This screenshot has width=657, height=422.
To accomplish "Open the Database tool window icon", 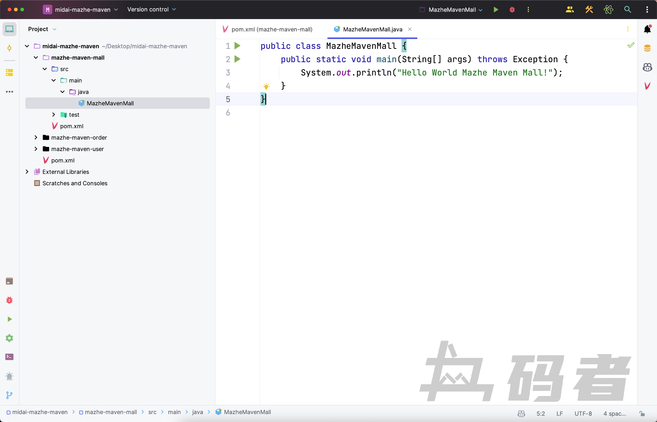I will [x=647, y=48].
